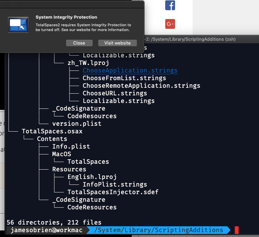Click Resources directory line

[x=69, y=169]
